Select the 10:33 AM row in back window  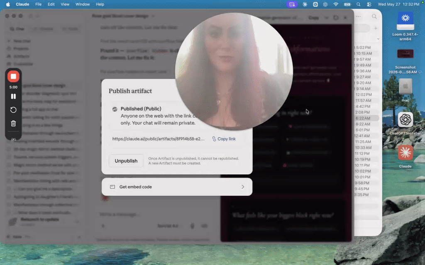366,148
